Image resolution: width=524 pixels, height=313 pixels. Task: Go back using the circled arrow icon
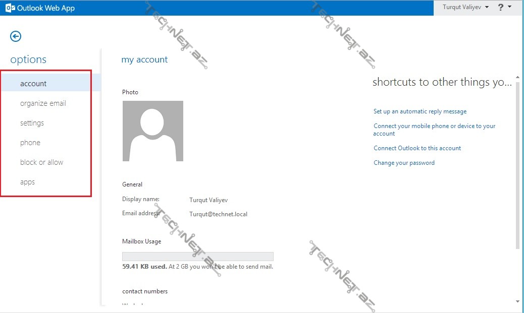pos(16,36)
